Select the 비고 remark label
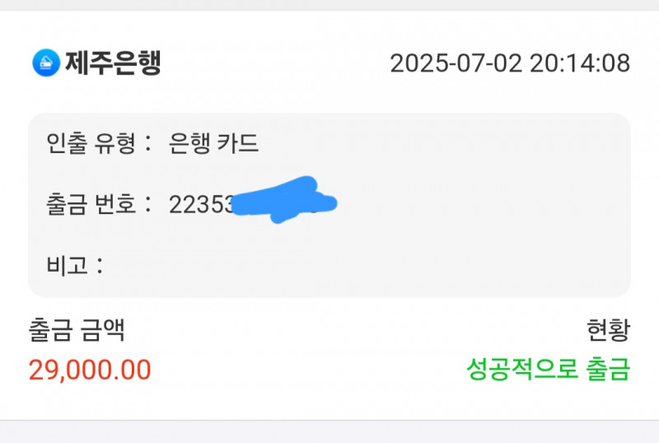The image size is (659, 443). (x=68, y=265)
